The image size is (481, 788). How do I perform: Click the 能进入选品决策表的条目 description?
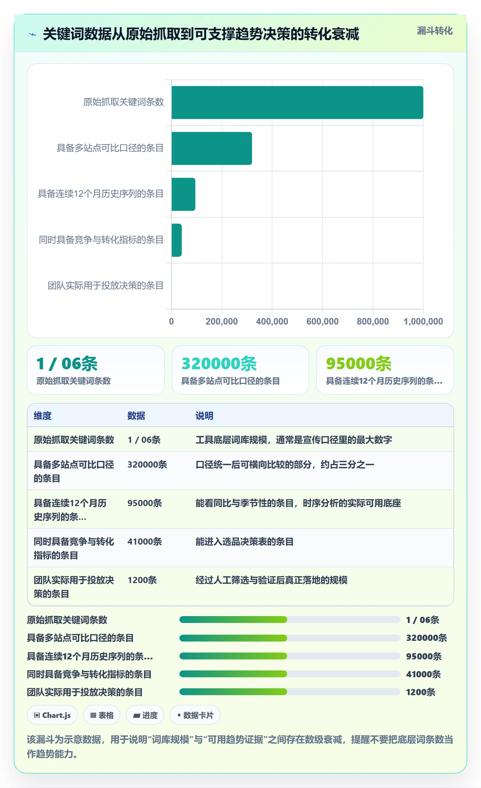point(245,541)
